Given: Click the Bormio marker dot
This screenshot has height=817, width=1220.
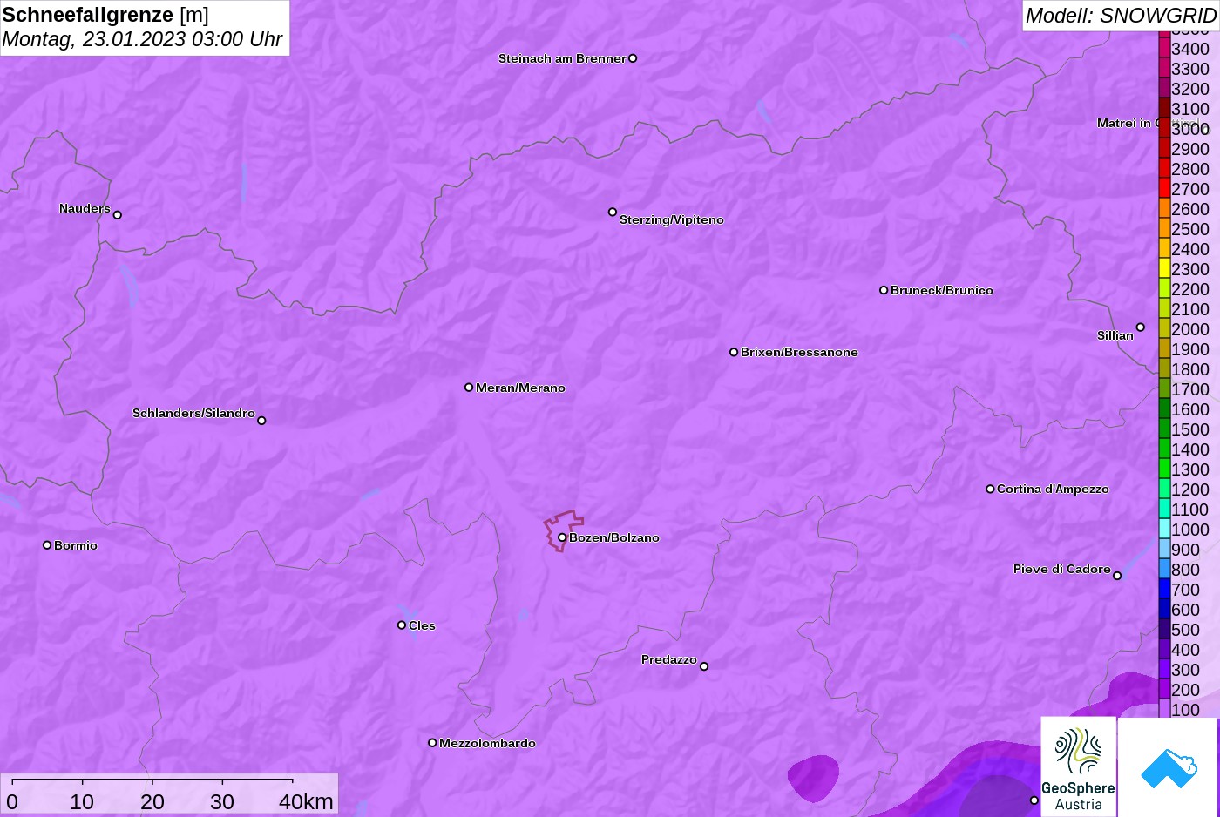Looking at the screenshot, I should click(47, 545).
